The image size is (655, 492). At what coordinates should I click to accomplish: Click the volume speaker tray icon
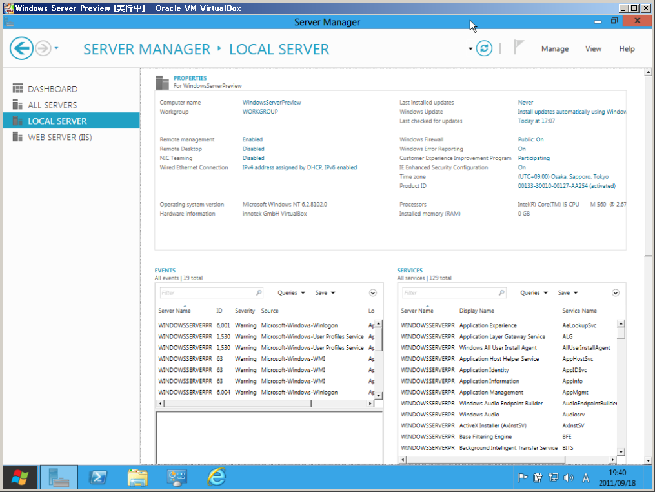tap(568, 478)
